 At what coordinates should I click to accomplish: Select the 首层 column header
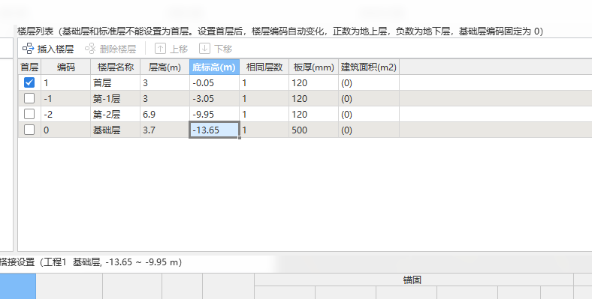click(29, 67)
